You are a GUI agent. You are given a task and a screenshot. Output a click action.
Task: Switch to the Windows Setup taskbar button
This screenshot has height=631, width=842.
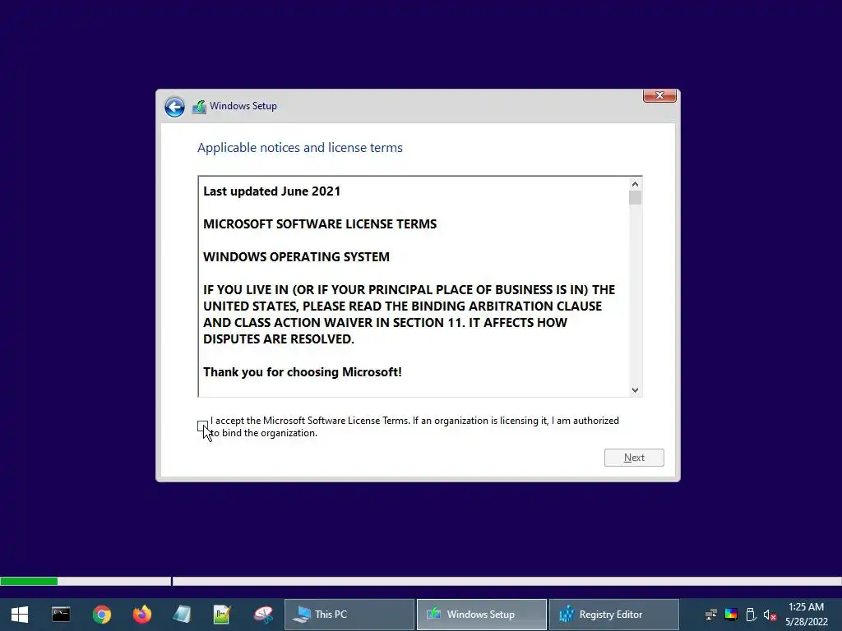482,615
